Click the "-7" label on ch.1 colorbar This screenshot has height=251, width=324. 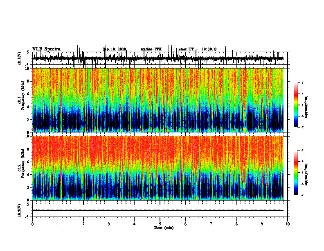tap(302, 127)
